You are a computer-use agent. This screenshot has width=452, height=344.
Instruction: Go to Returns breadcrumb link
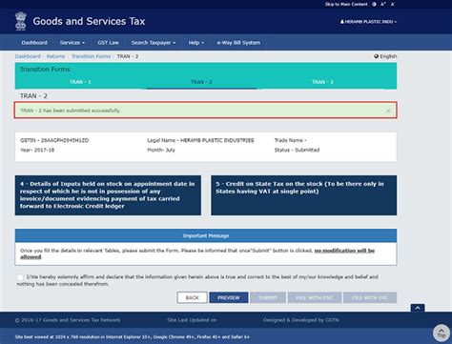tap(55, 56)
